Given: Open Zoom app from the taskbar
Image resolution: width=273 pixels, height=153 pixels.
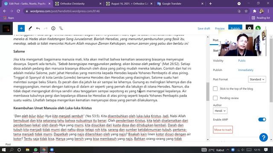Looking at the screenshot, I should pyautogui.click(x=52, y=150).
